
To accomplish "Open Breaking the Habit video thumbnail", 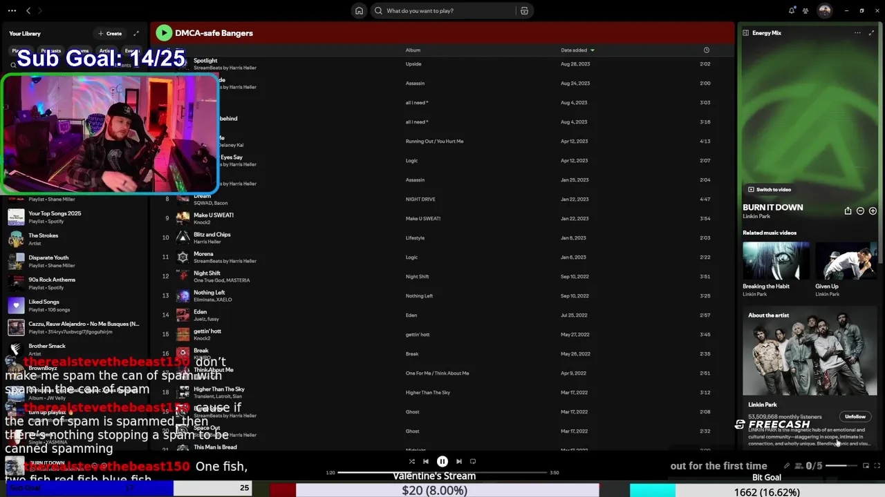I will point(776,261).
